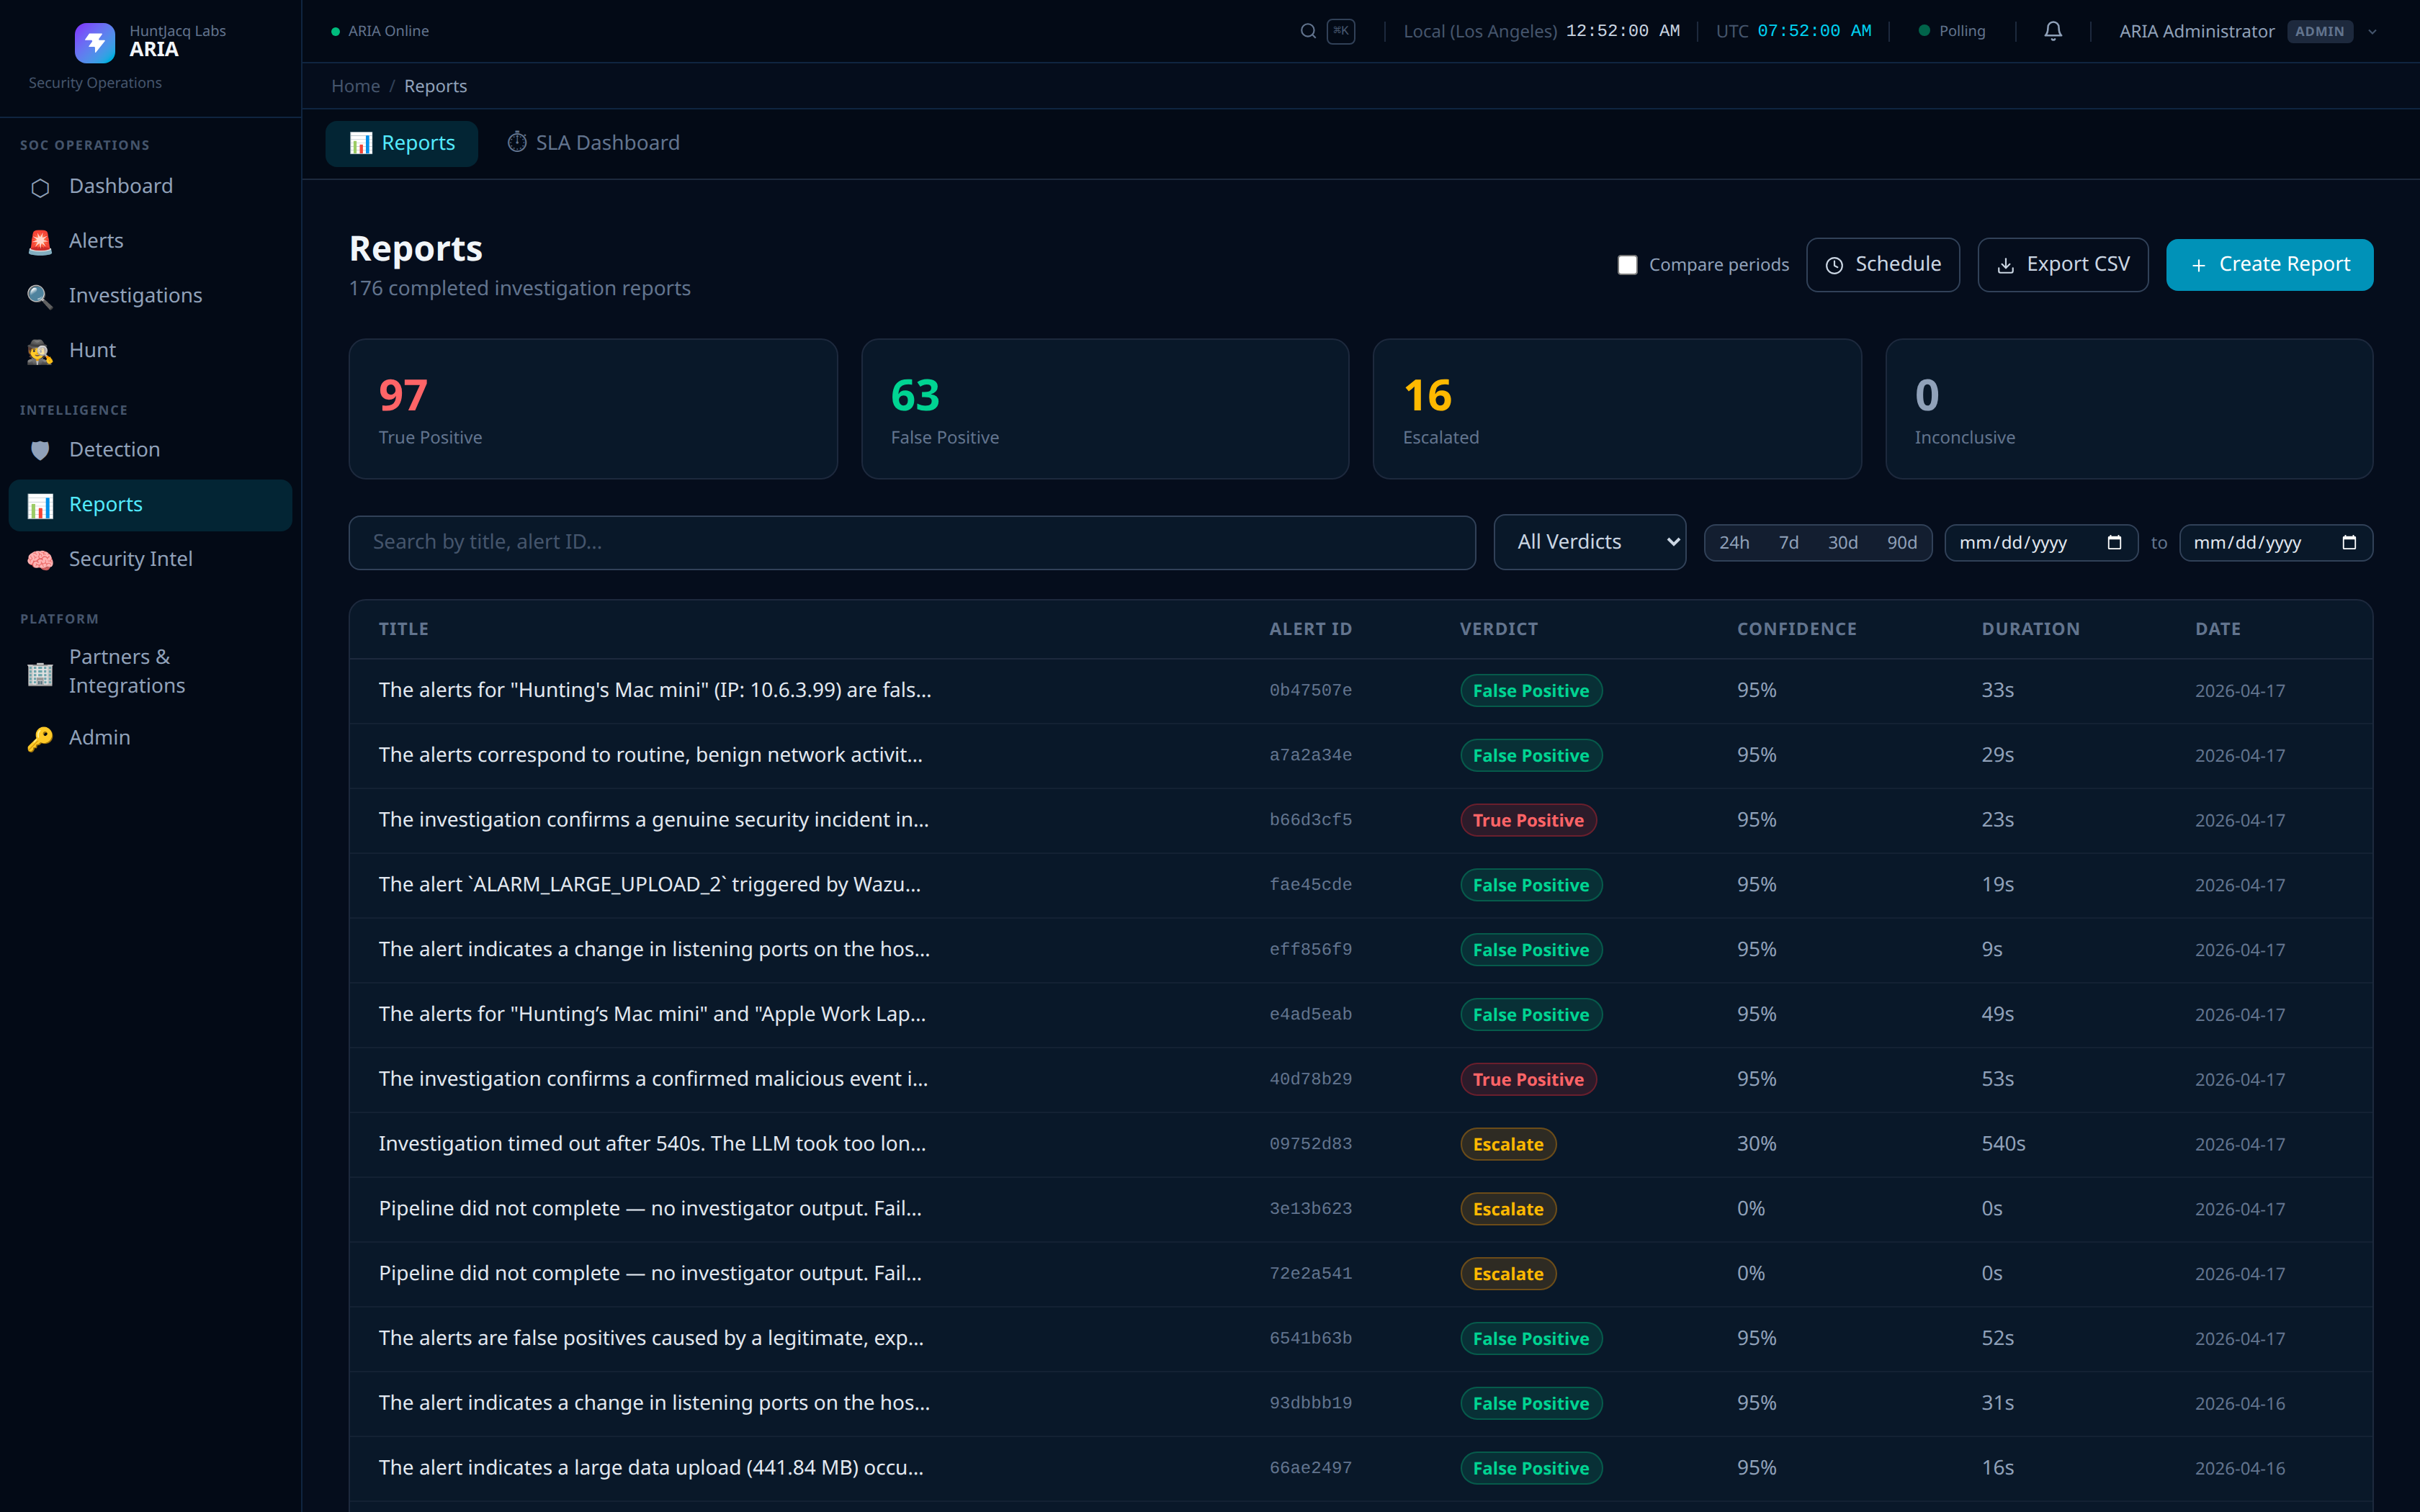This screenshot has height=1512, width=2420.
Task: Select the Reports tab
Action: (402, 143)
